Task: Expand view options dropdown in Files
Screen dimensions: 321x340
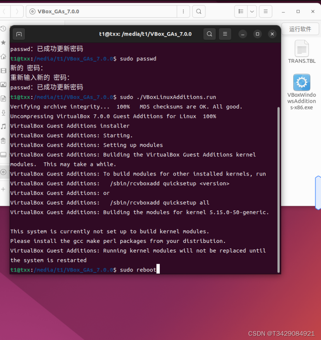Action: [252, 12]
